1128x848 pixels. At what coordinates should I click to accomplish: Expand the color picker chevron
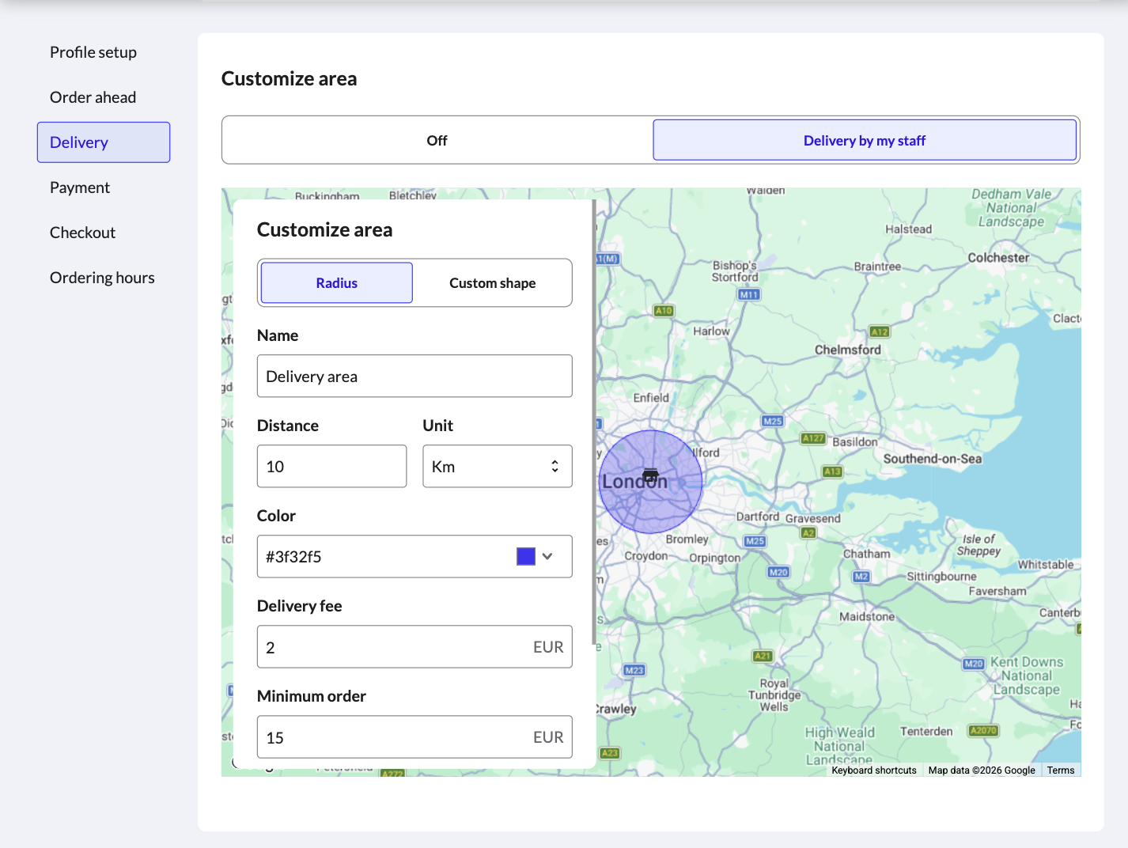click(x=547, y=556)
